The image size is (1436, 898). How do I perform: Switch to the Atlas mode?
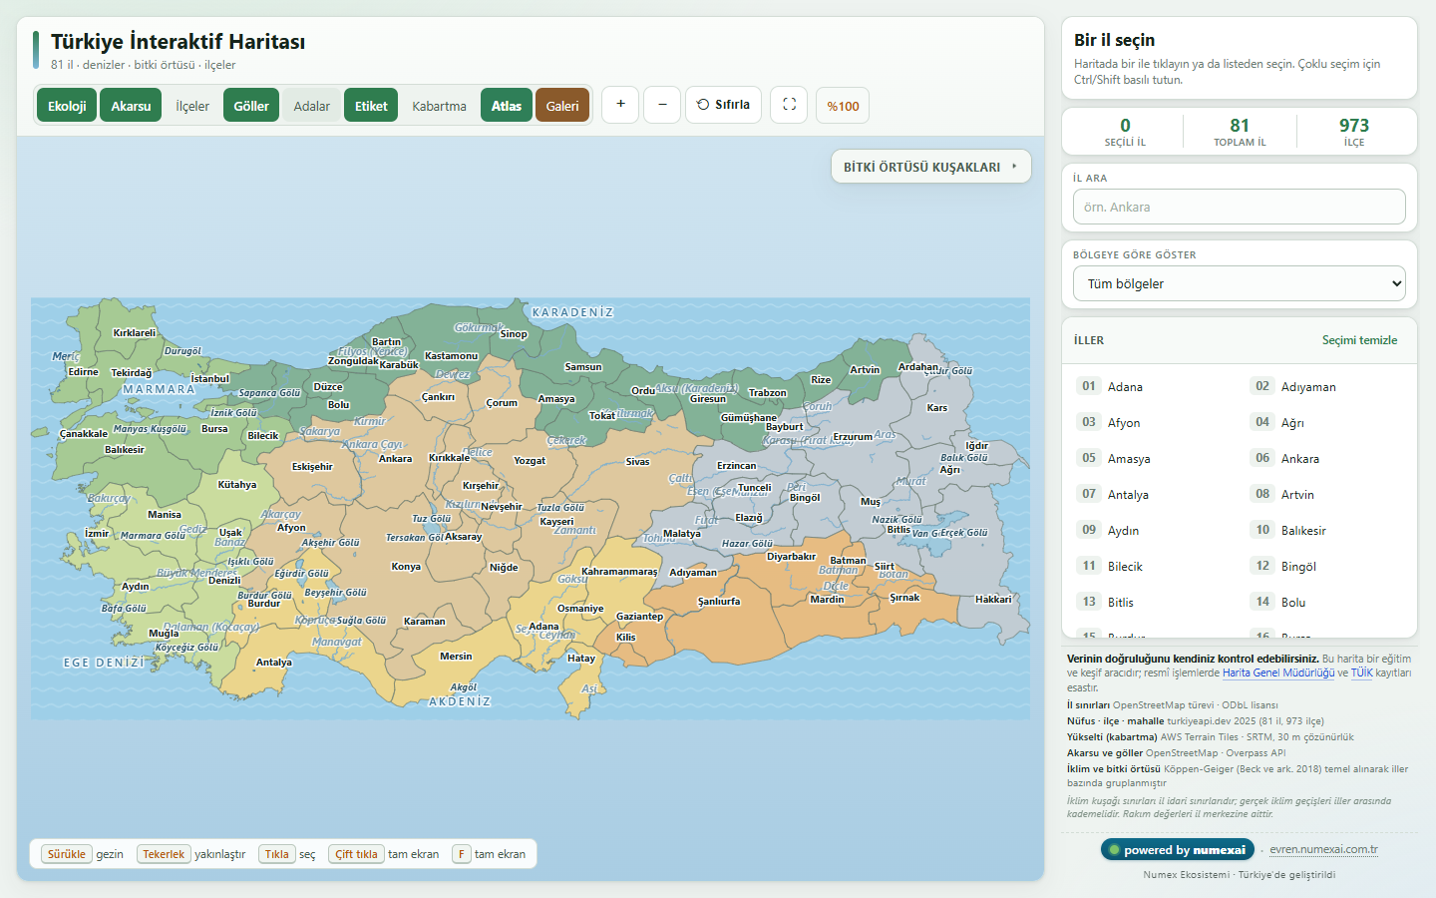click(x=507, y=106)
